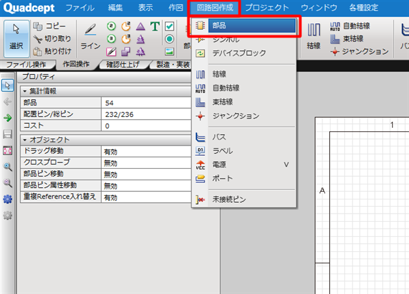Click the pink-framed pen draw icon
The height and width of the screenshot is (294, 409).
[x=111, y=52]
